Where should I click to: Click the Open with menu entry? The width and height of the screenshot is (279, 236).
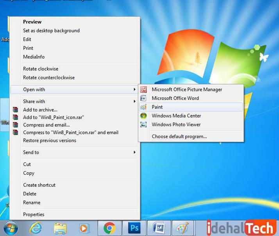click(x=75, y=89)
